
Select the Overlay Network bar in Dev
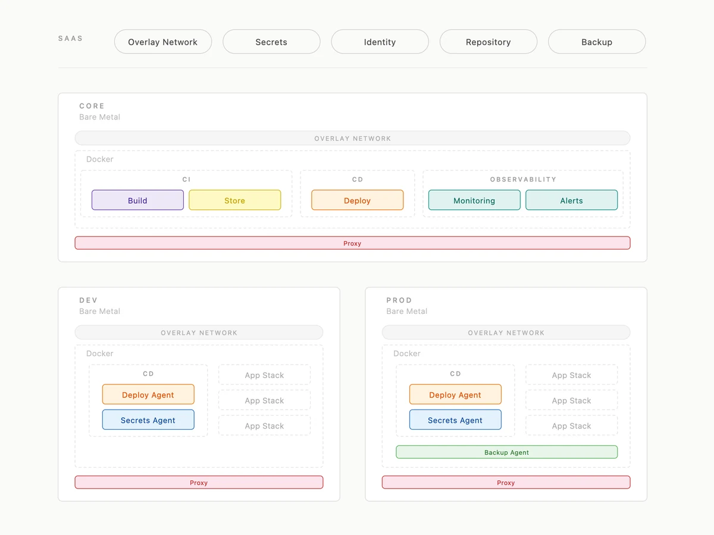[199, 332]
